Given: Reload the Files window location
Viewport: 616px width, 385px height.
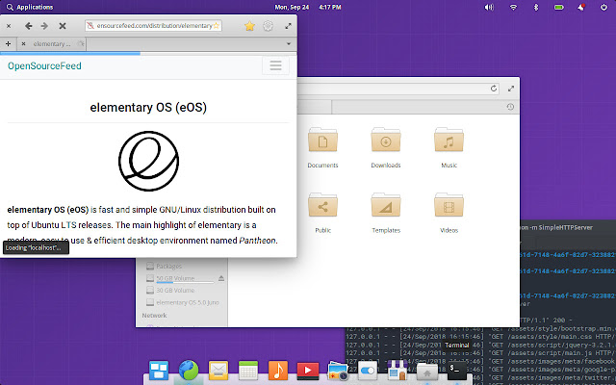Looking at the screenshot, I should click(494, 89).
